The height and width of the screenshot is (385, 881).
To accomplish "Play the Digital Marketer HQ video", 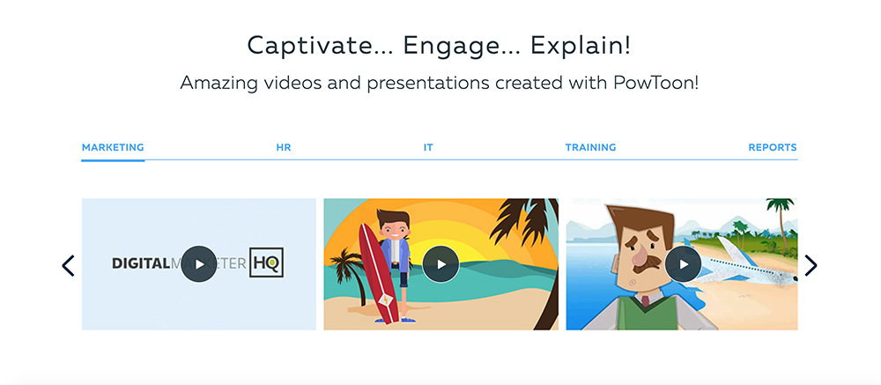I will pyautogui.click(x=199, y=263).
